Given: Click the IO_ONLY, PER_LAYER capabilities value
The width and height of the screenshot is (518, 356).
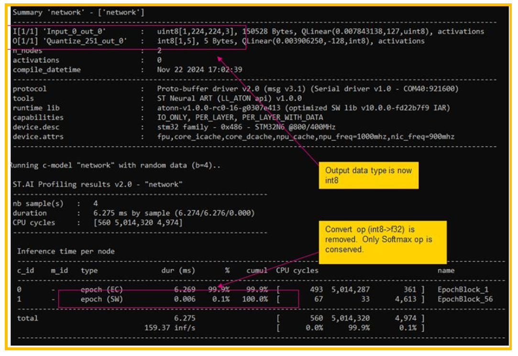Looking at the screenshot, I should [240, 118].
